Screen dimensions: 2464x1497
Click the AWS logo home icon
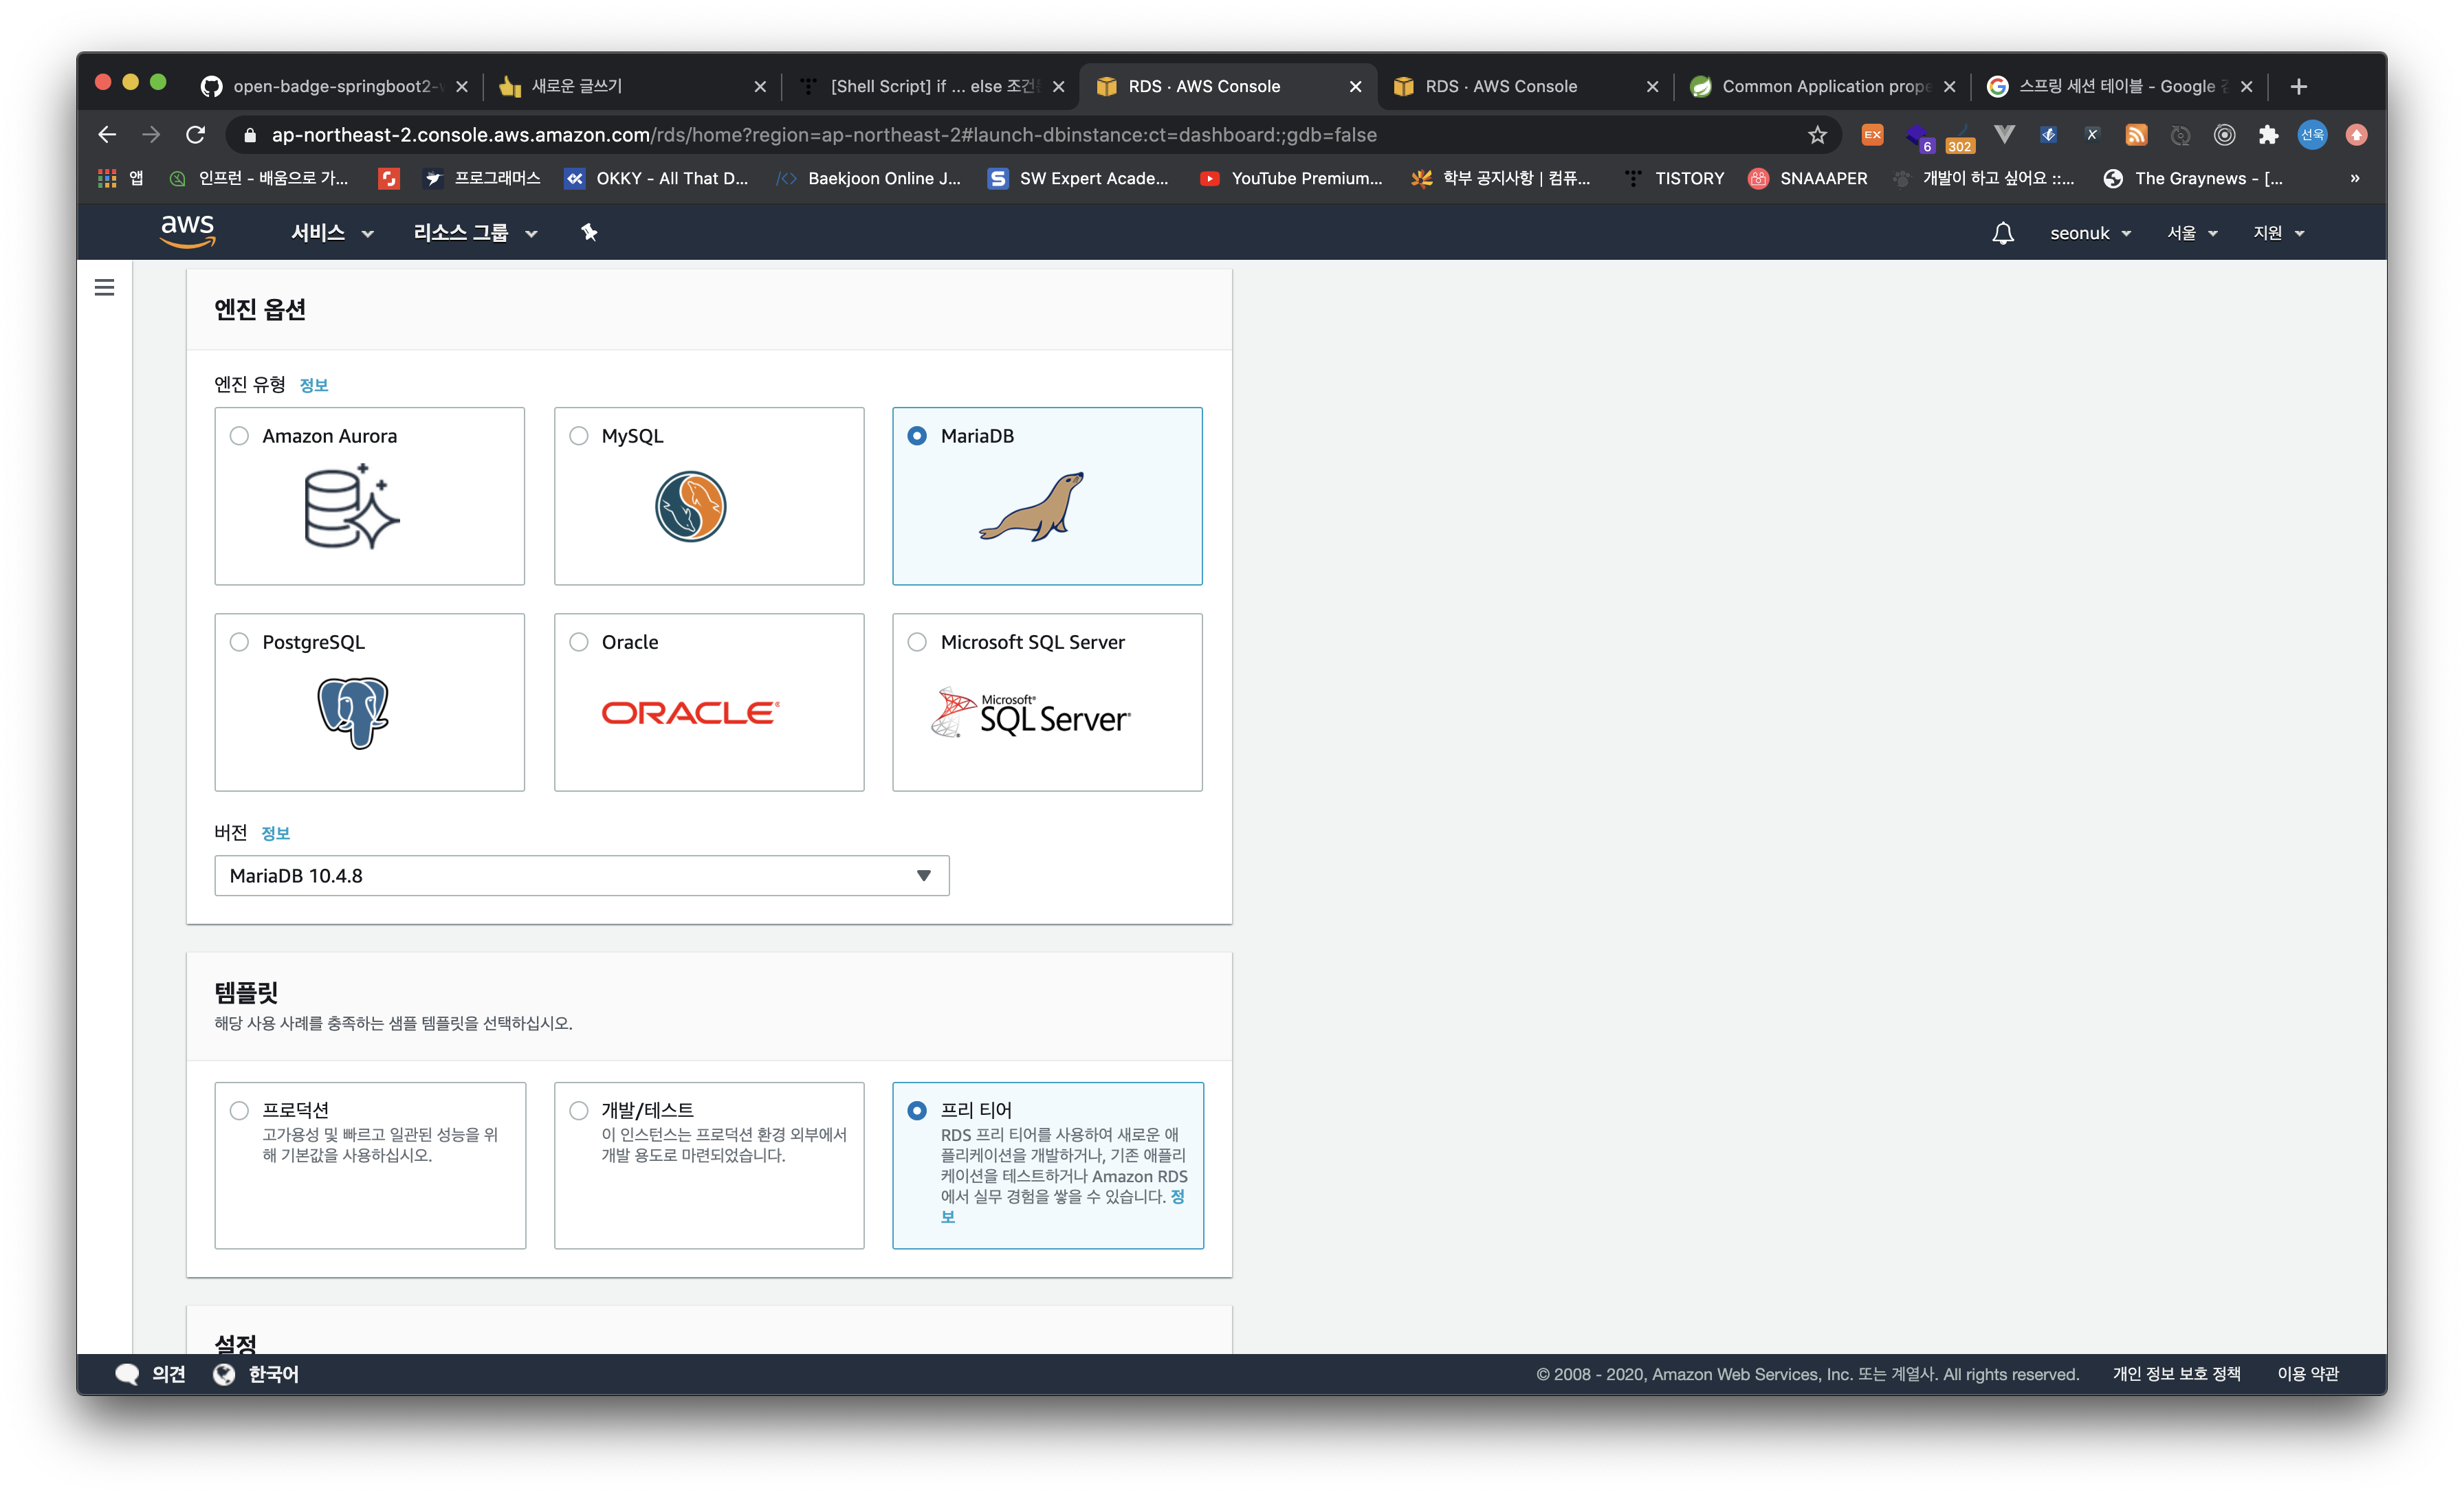click(187, 231)
